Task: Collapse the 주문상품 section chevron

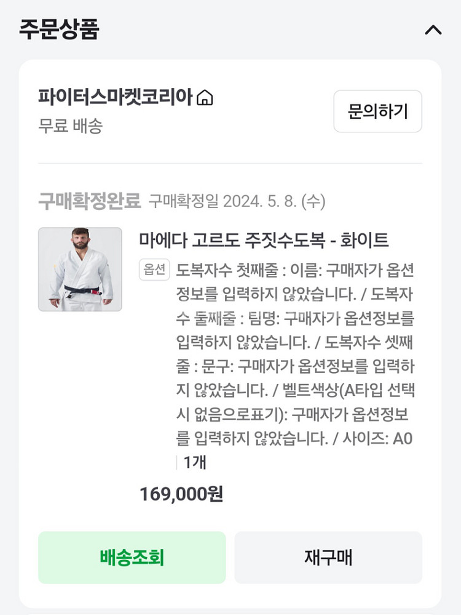Action: coord(433,30)
